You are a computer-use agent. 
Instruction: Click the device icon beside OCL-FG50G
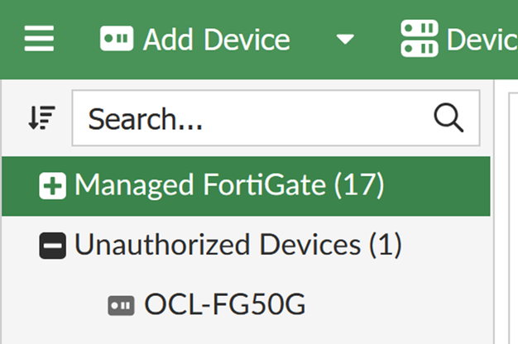coord(121,306)
